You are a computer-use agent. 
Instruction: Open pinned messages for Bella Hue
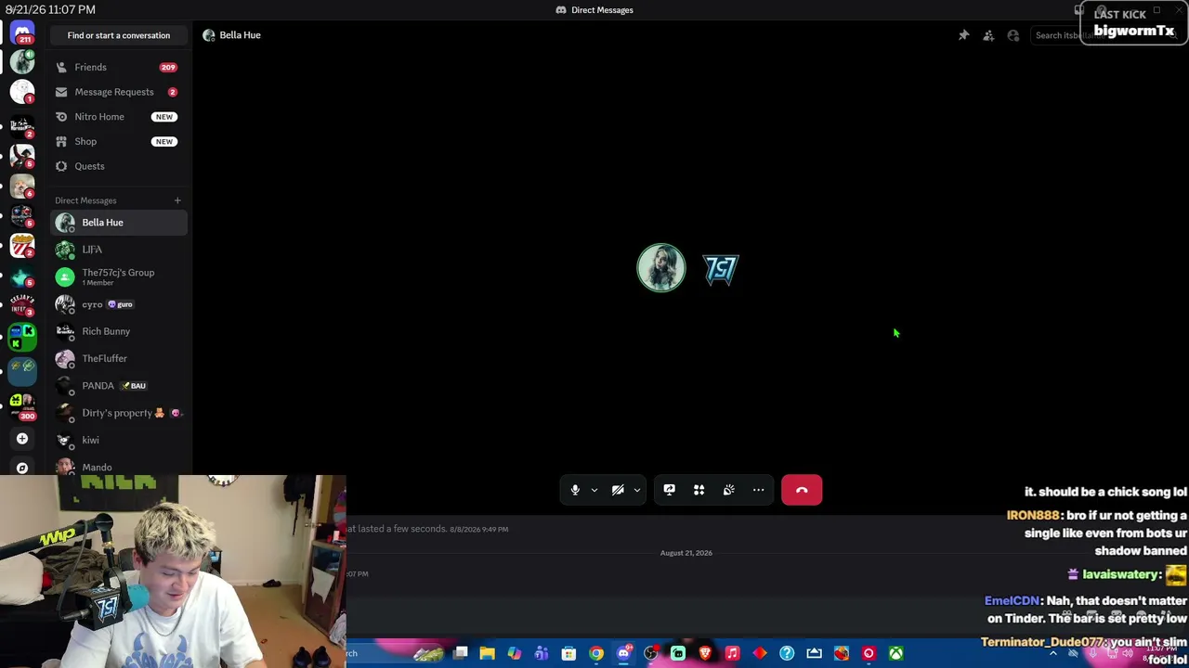pyautogui.click(x=963, y=35)
